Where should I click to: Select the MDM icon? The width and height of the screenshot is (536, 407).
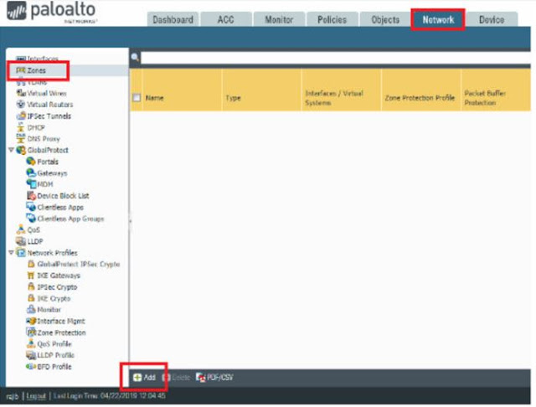pyautogui.click(x=31, y=184)
